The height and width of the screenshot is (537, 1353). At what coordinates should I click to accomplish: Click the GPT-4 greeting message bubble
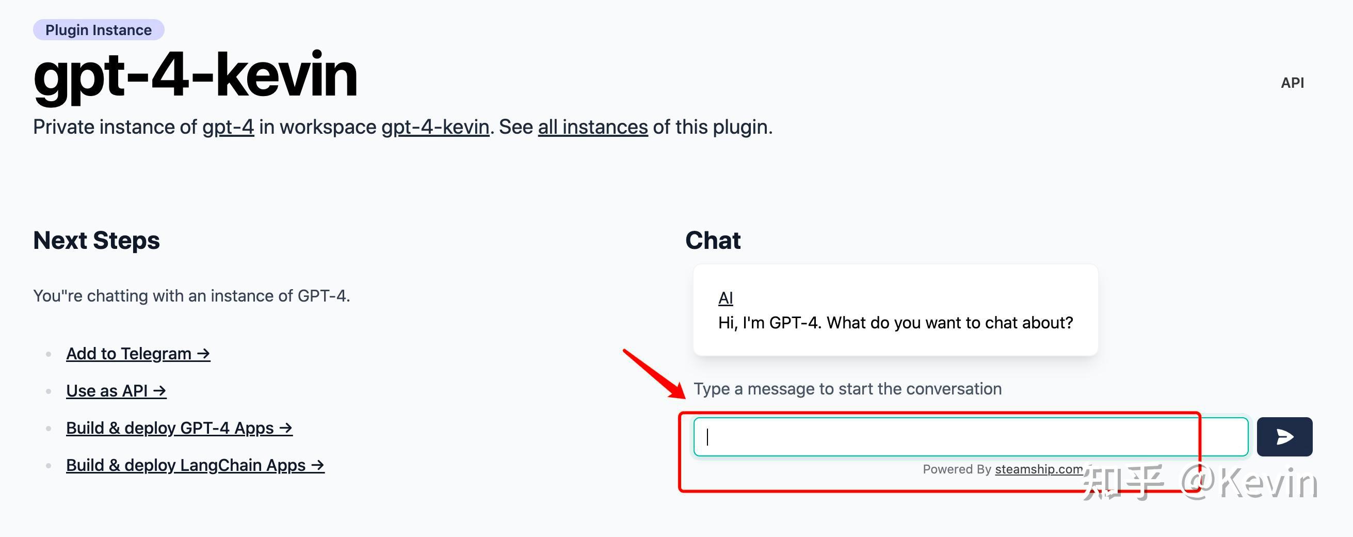click(x=895, y=322)
